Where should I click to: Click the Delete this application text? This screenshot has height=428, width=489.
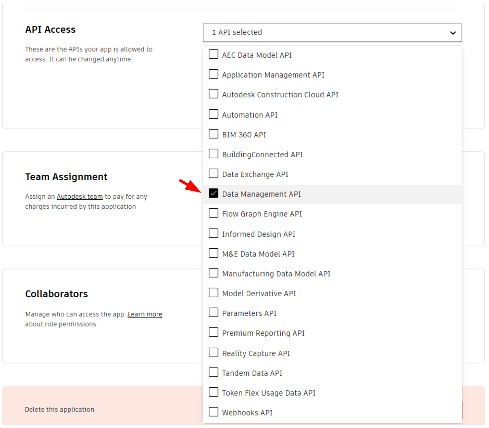coord(59,409)
